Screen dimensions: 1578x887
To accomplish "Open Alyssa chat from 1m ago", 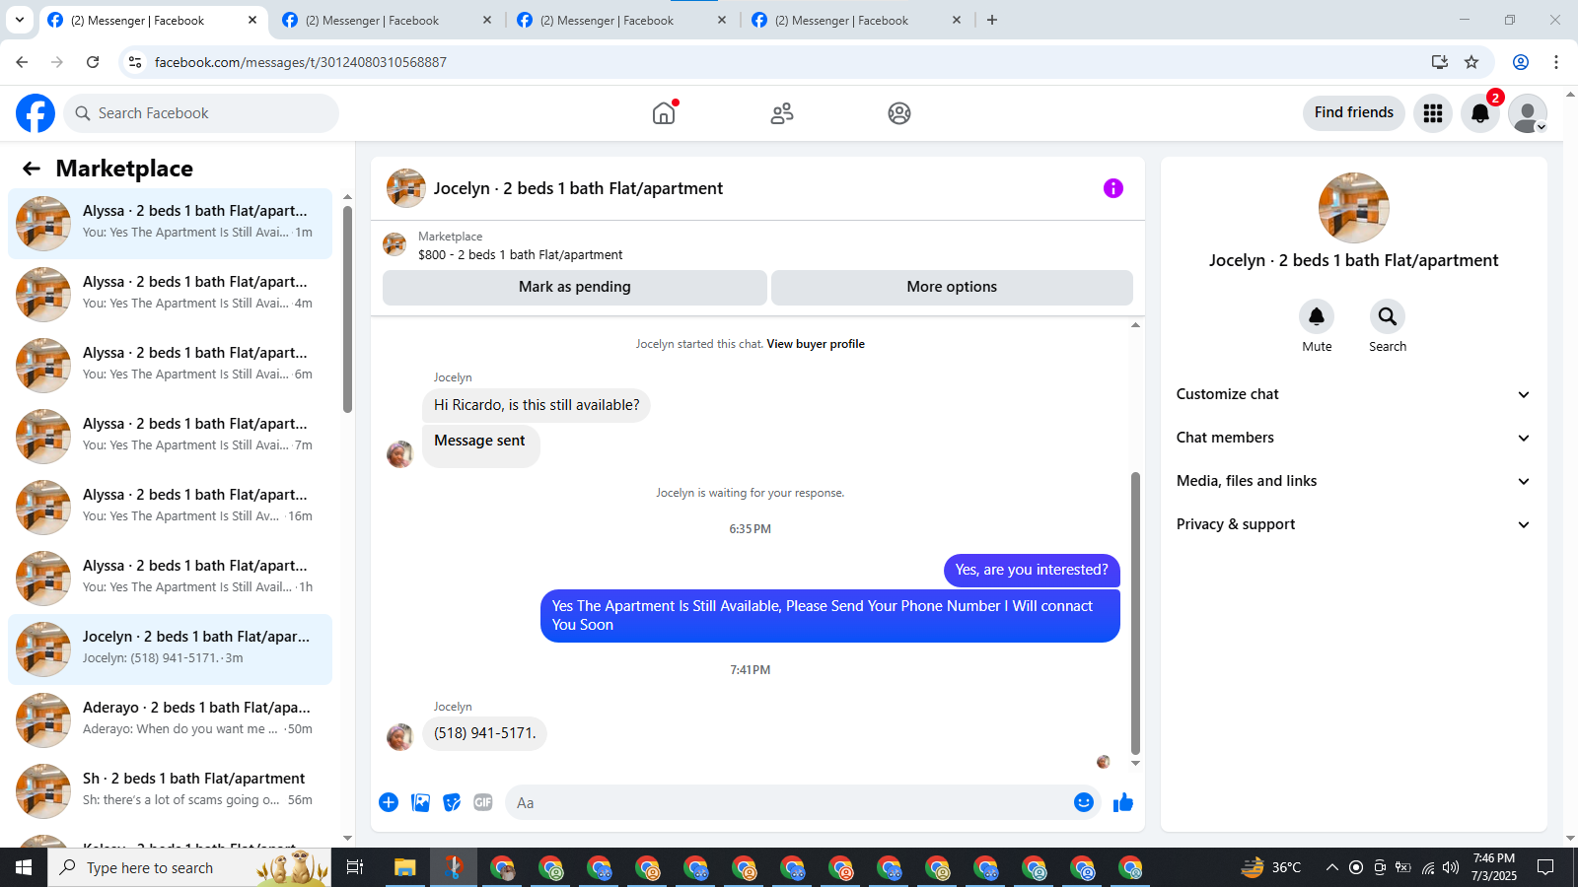I will click(x=170, y=223).
